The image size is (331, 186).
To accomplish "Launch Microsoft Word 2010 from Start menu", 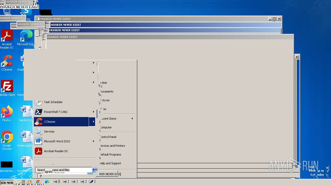I will pyautogui.click(x=65, y=141).
